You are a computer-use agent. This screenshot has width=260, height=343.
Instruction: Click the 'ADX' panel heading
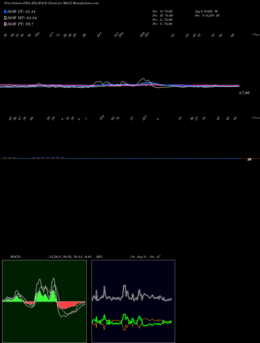[99, 257]
